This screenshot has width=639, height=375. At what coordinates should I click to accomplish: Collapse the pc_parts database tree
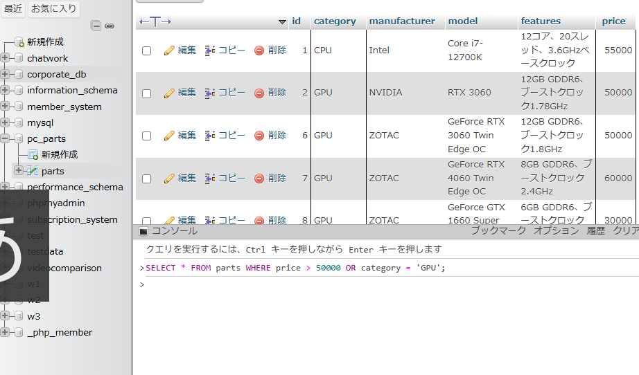(5, 138)
